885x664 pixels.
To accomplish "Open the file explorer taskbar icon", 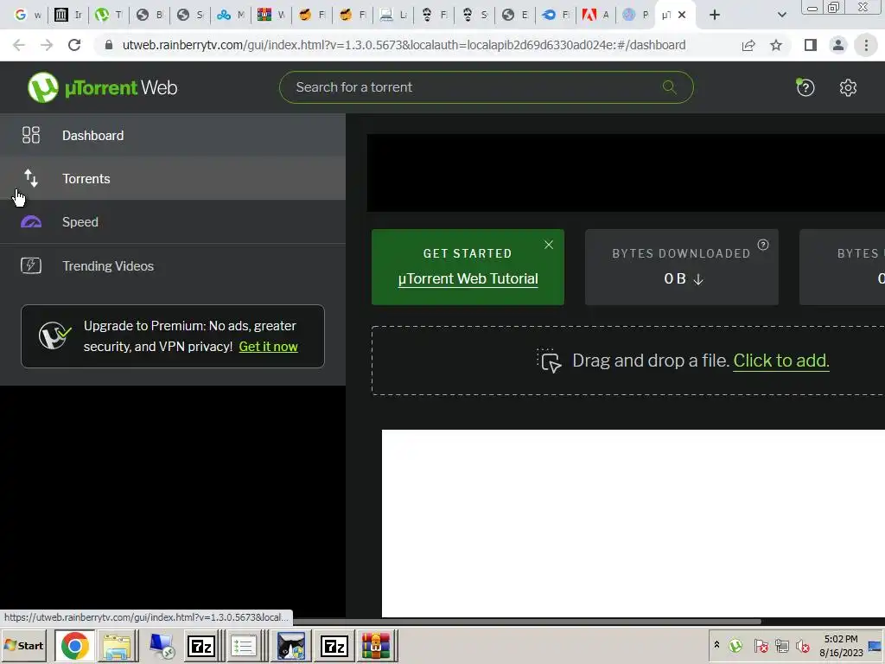I will (117, 646).
